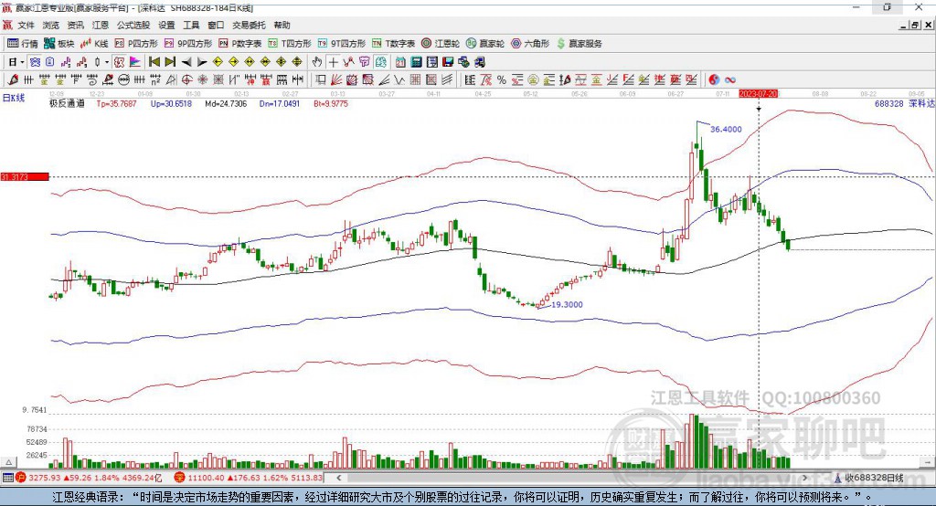Open the 日 period dropdown arrow
Screen dimensions: 936x506
point(22,62)
